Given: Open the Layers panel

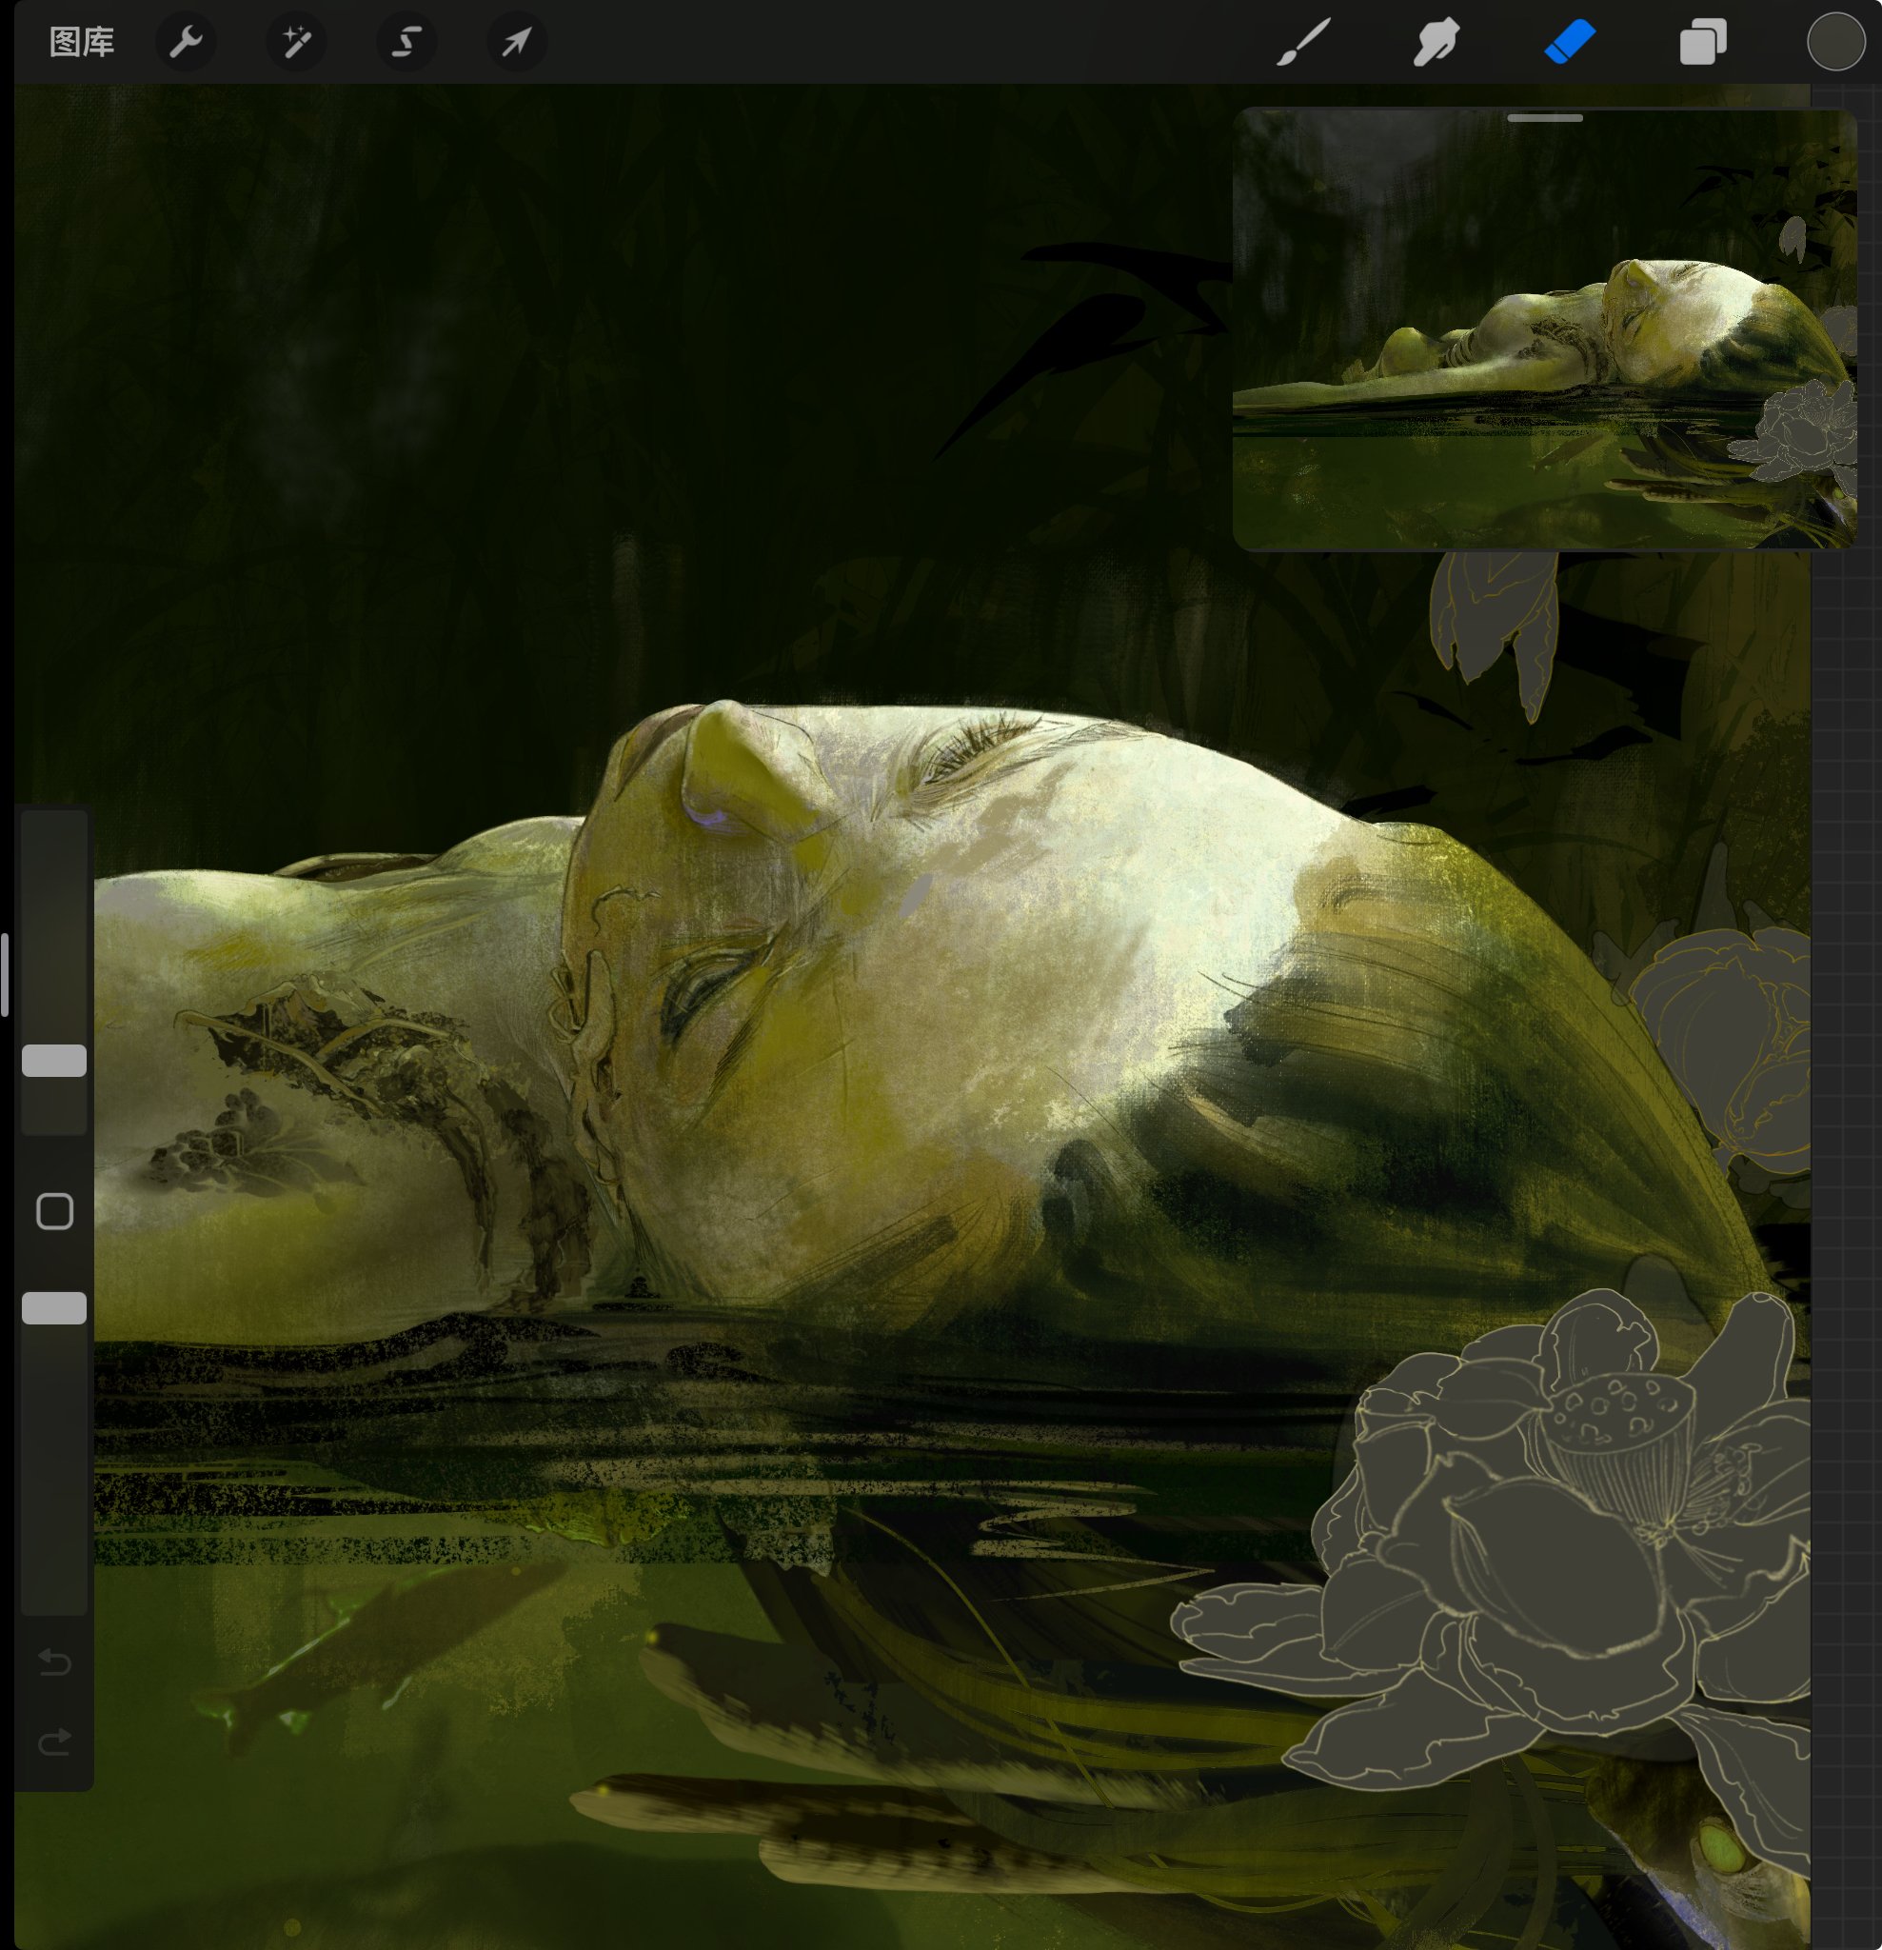Looking at the screenshot, I should [x=1703, y=43].
